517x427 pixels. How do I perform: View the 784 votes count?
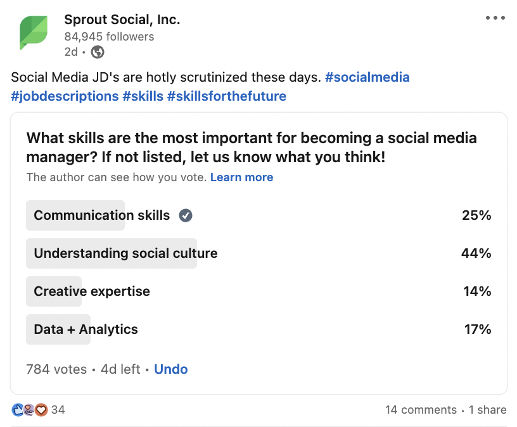(56, 369)
